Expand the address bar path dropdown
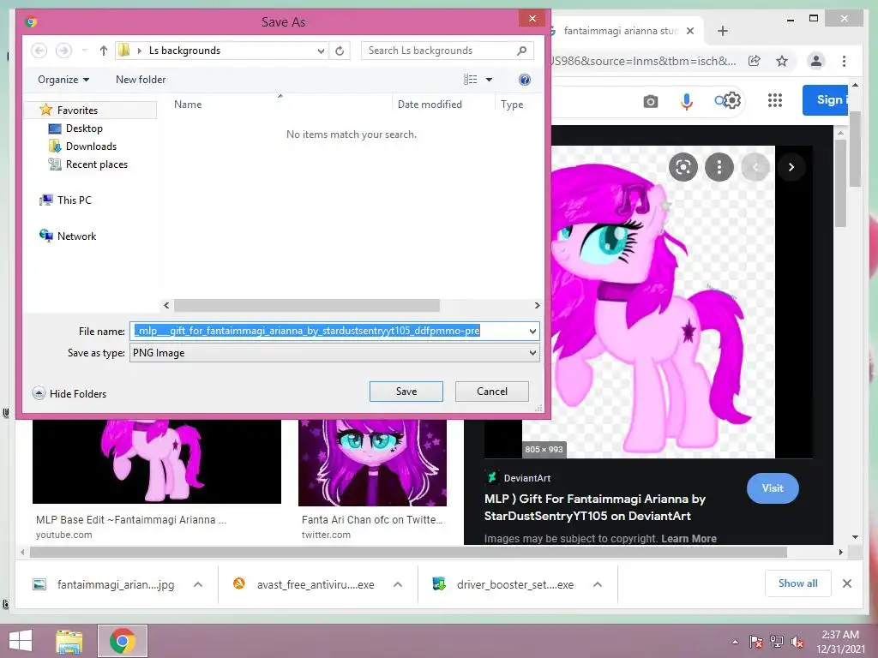878x658 pixels. pos(321,51)
